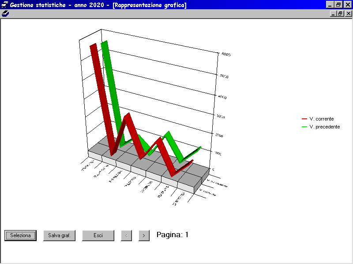
Task: Close the main Gestione statistiche window
Action: point(348,5)
